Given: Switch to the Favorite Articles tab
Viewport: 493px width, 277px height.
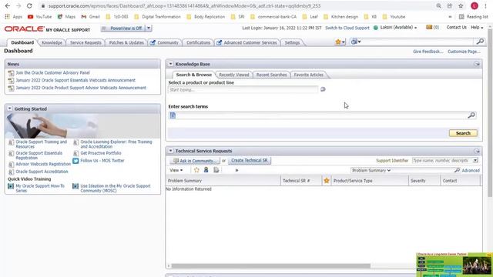Looking at the screenshot, I should (308, 75).
